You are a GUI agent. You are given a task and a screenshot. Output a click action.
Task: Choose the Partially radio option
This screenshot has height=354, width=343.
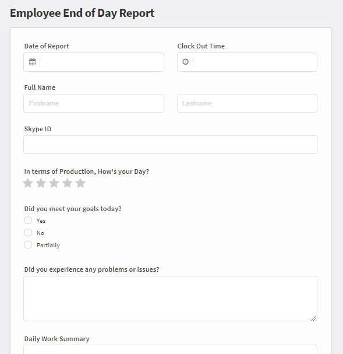point(28,245)
